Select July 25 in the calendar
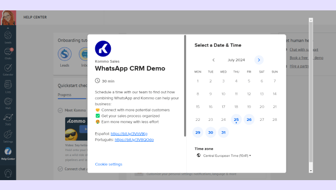 click(236, 119)
